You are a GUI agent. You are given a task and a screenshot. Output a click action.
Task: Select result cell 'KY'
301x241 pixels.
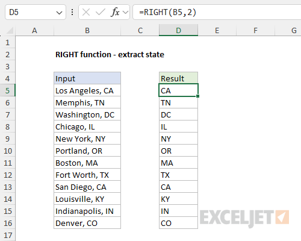tap(178, 199)
